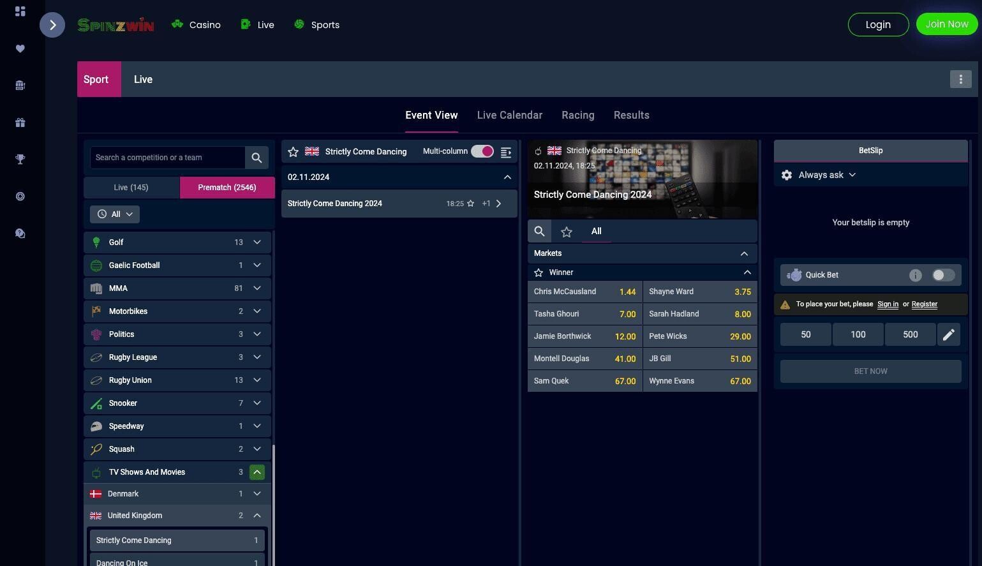The image size is (982, 566).
Task: Open the lifebuoy help icon in sidebar
Action: click(x=20, y=197)
